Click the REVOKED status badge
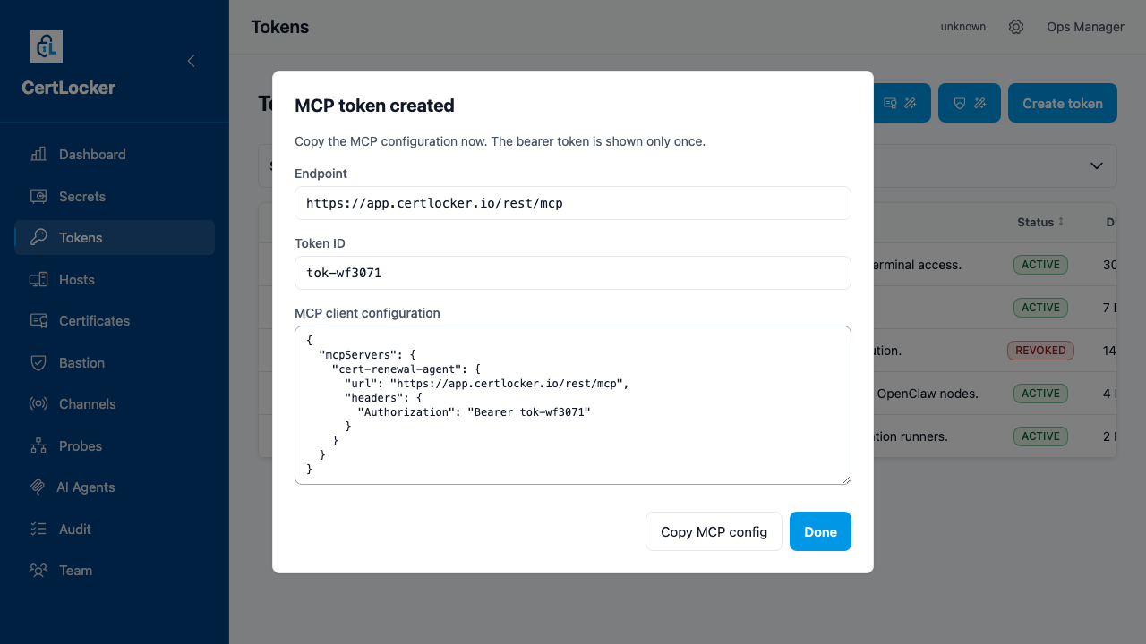Image resolution: width=1146 pixels, height=644 pixels. tap(1040, 351)
